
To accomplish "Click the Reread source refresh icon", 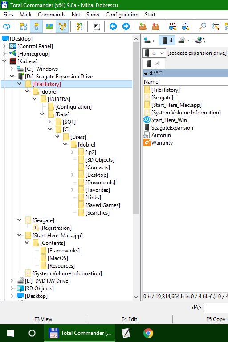I will point(7,26).
